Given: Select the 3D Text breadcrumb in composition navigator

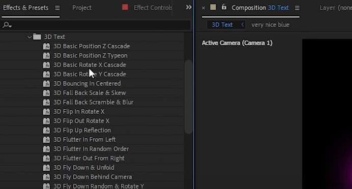Looking at the screenshot, I should pyautogui.click(x=222, y=25).
